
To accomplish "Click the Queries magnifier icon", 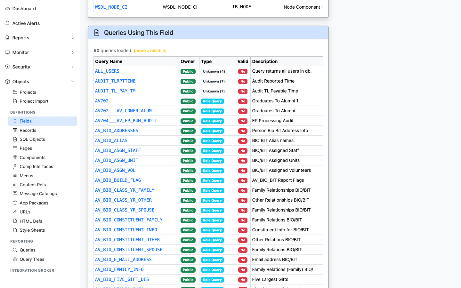I will click(15, 250).
